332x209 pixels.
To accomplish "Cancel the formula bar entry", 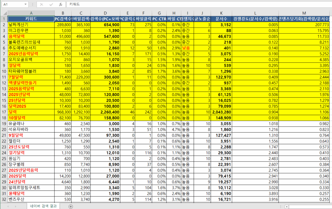I will pos(41,5).
